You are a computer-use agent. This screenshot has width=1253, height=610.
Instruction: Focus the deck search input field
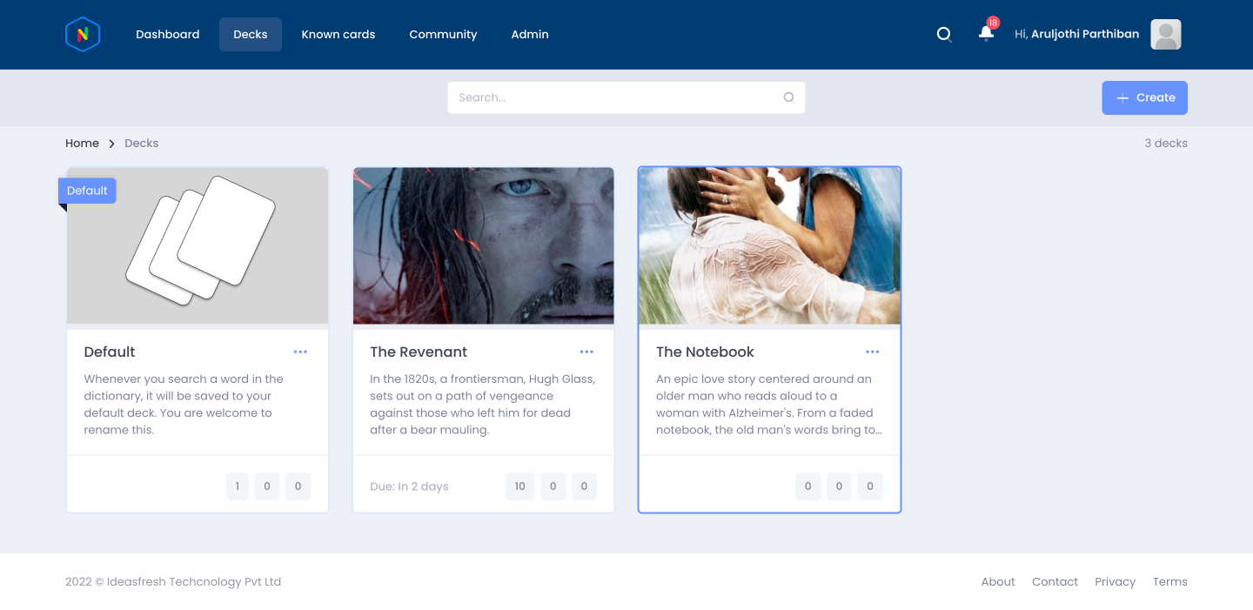[x=626, y=97]
